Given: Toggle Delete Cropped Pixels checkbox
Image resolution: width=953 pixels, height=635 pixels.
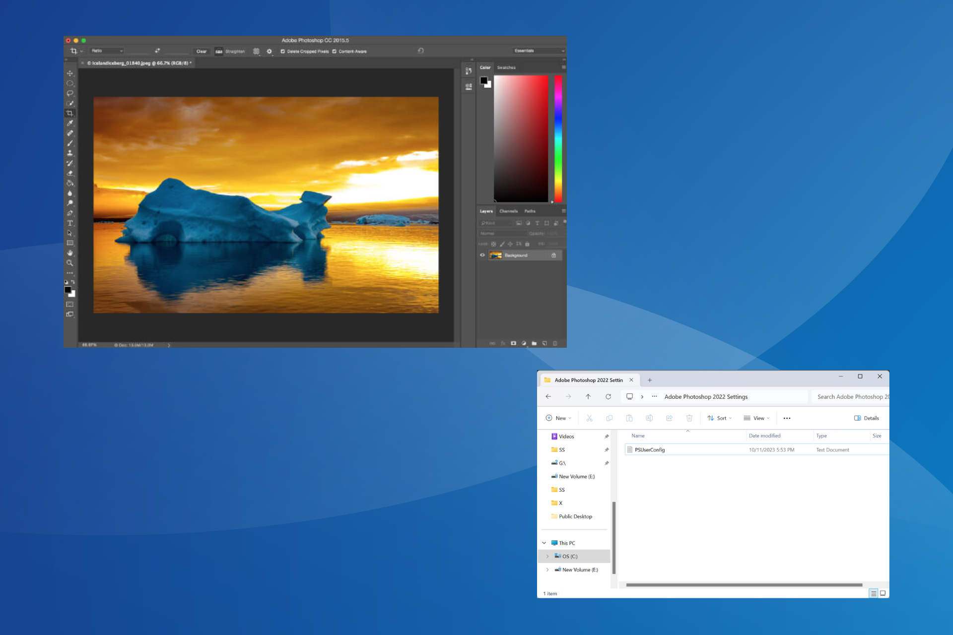Looking at the screenshot, I should click(283, 51).
